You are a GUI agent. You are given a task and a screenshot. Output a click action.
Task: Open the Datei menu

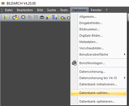(9, 10)
